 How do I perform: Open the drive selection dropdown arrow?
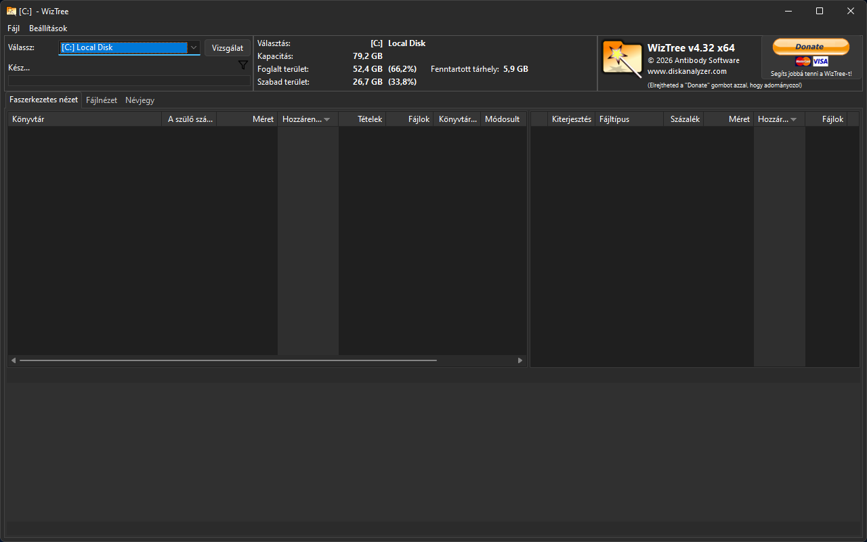click(194, 47)
